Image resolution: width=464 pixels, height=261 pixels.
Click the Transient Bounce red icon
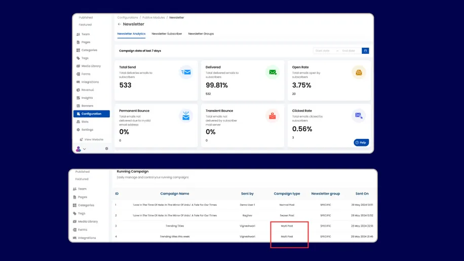coord(273,116)
